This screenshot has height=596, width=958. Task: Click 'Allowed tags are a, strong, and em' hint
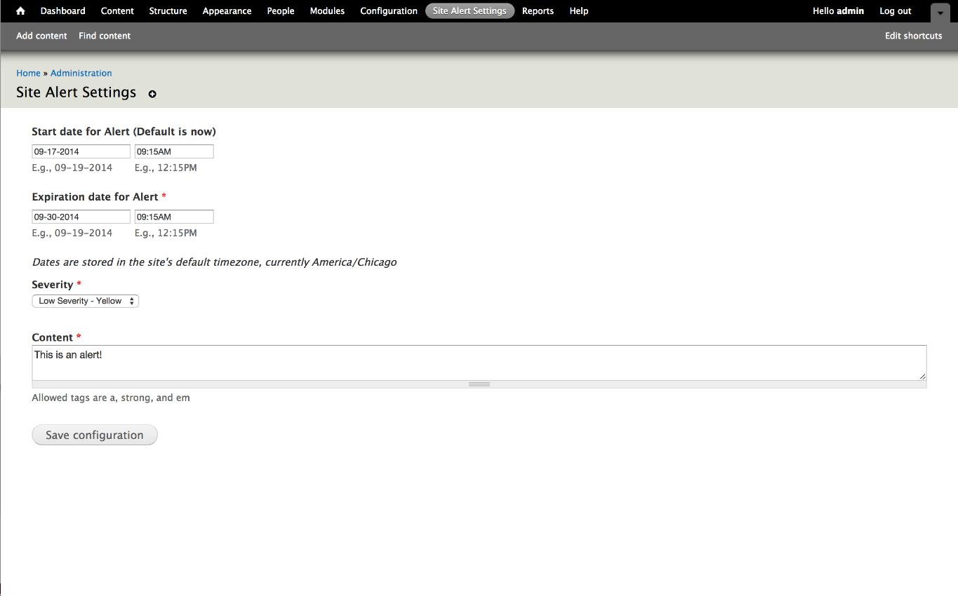click(x=111, y=398)
